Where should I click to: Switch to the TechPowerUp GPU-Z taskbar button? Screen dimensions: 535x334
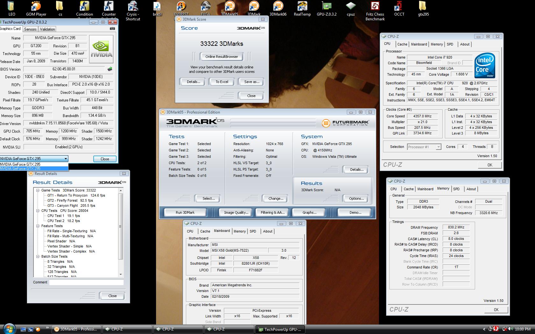click(x=280, y=329)
